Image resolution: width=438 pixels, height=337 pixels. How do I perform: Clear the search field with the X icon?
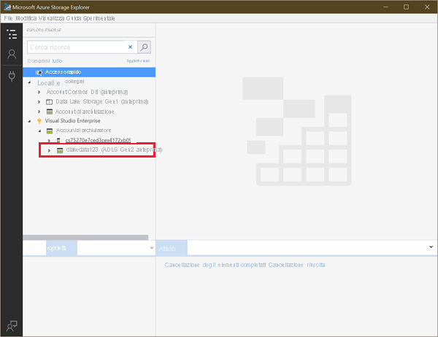pos(130,47)
